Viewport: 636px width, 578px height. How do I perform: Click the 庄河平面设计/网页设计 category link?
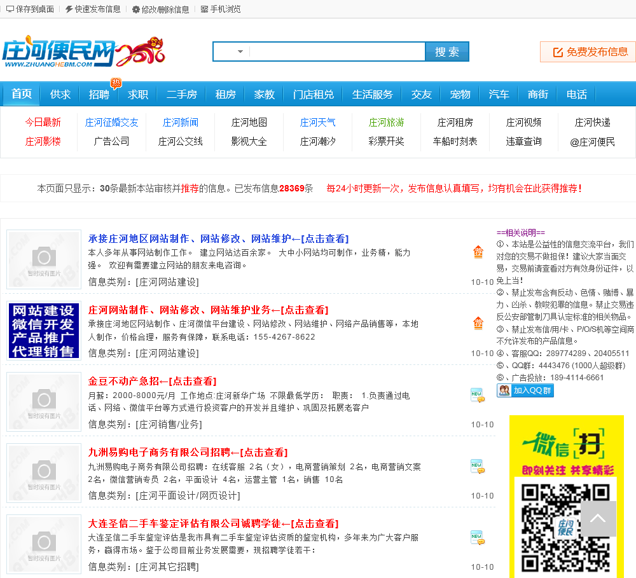click(188, 496)
